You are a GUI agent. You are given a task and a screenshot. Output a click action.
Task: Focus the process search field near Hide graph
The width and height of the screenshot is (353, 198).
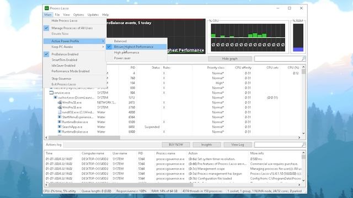tap(278, 59)
